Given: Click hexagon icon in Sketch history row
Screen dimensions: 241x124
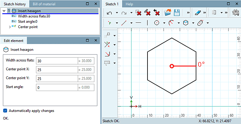Looking at the screenshot, I should (14, 11).
